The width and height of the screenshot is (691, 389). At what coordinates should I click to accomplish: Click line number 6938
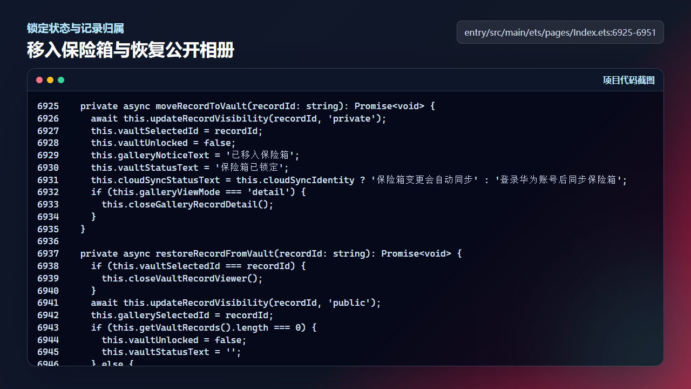point(48,266)
